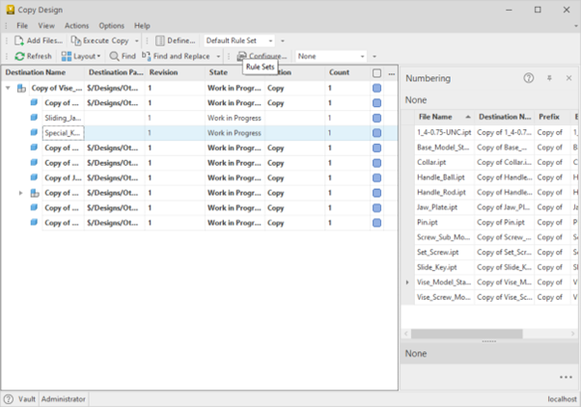Image resolution: width=581 pixels, height=407 pixels.
Task: Open the Help menu
Action: [142, 25]
